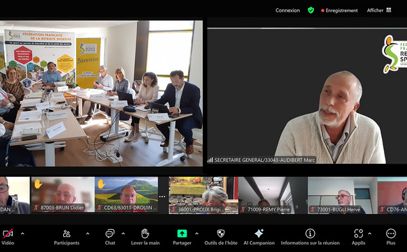Toggle Lever la main hand icon

coord(145,234)
